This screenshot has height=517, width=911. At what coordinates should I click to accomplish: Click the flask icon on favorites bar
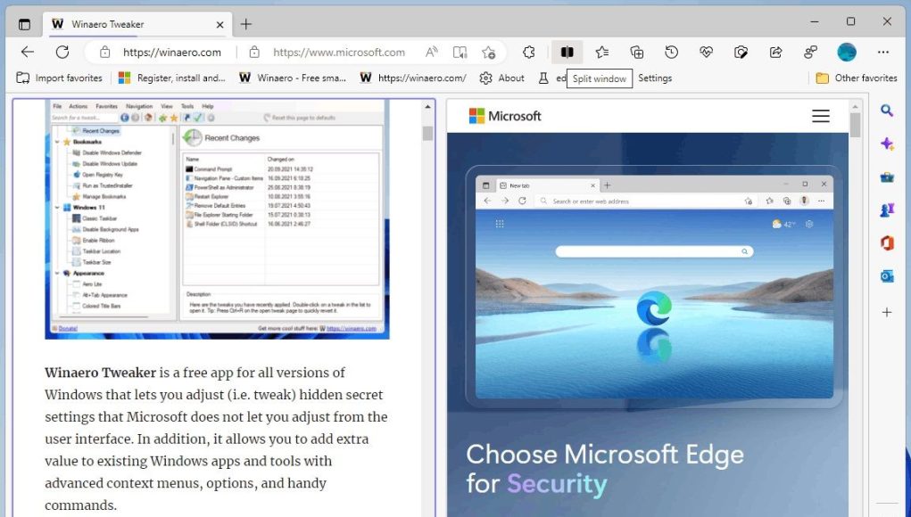click(543, 78)
